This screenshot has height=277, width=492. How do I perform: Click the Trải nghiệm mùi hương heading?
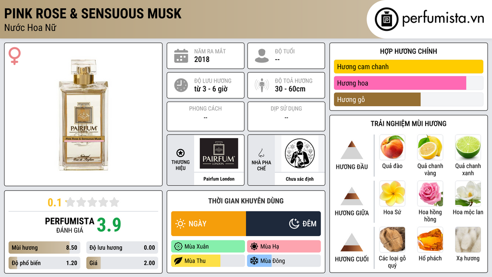[408, 124]
